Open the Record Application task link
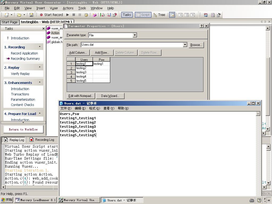The image size is (272, 204). (24, 53)
